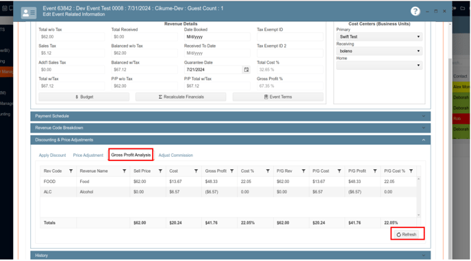Expand the Revenue Code Breakdown section
Screen dimensions: 471x261
point(231,128)
